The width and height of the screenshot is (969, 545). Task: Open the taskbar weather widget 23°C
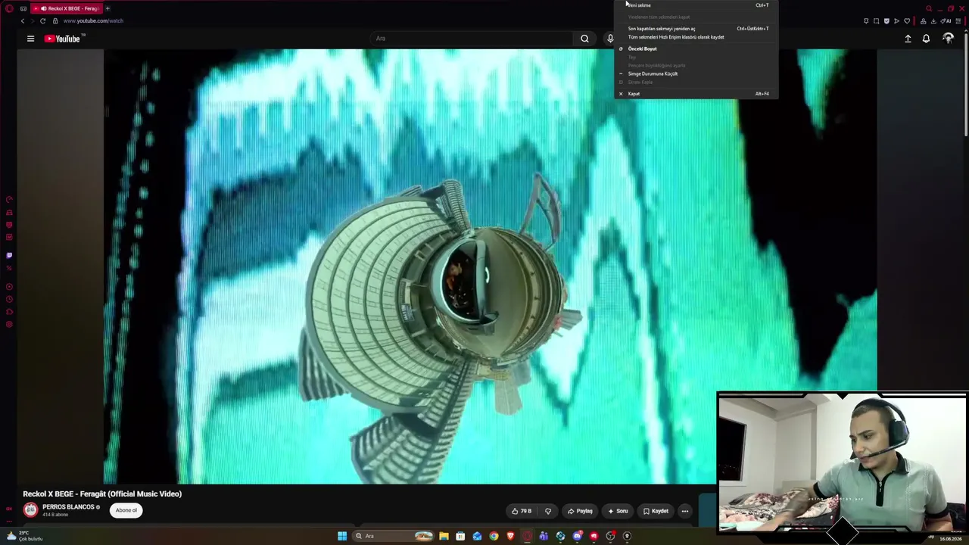(x=24, y=536)
